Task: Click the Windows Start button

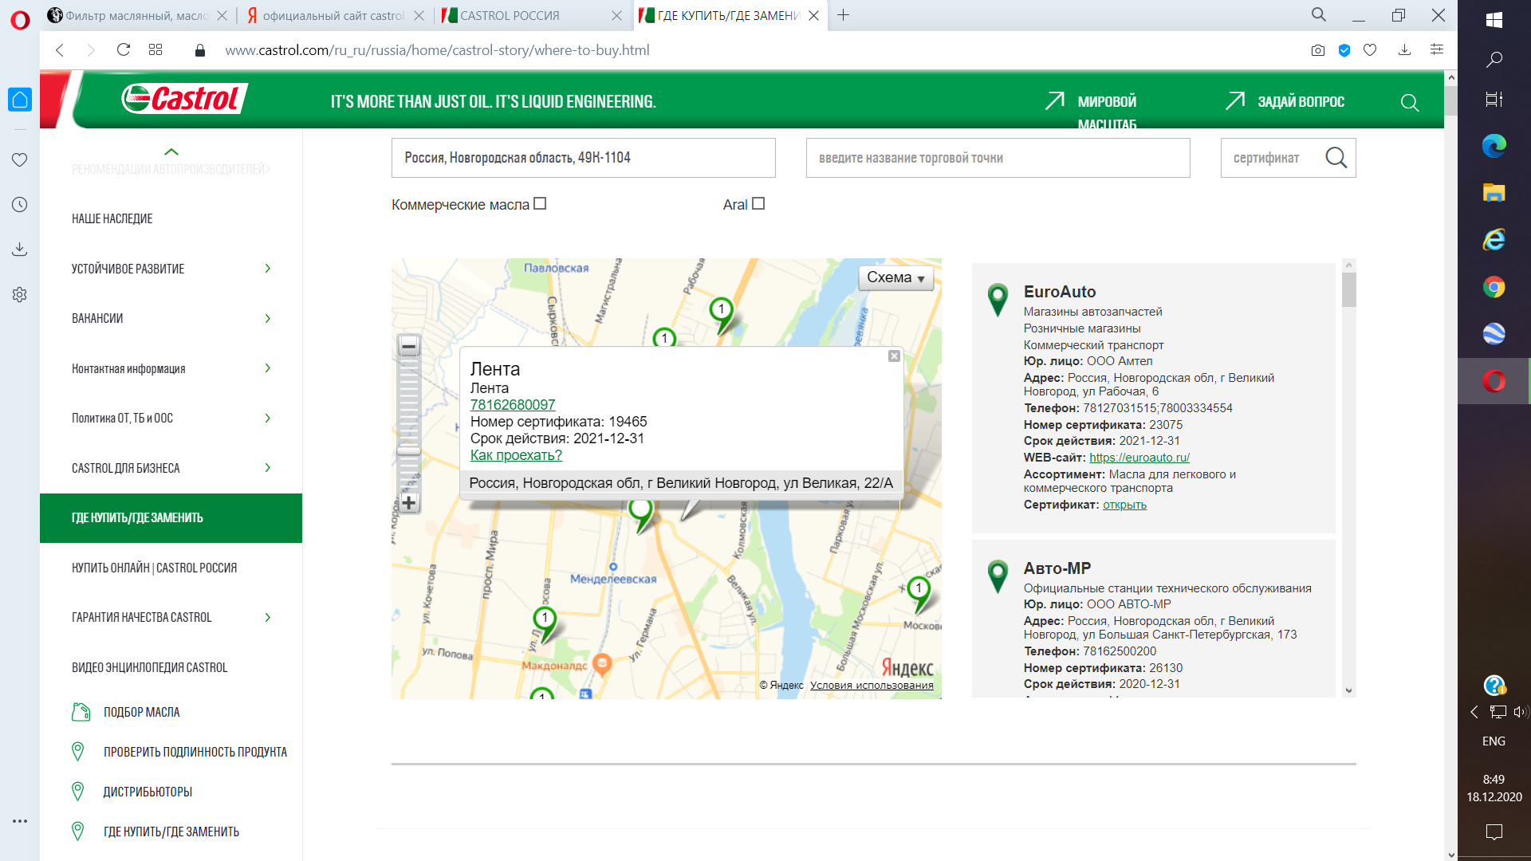Action: [x=1494, y=20]
